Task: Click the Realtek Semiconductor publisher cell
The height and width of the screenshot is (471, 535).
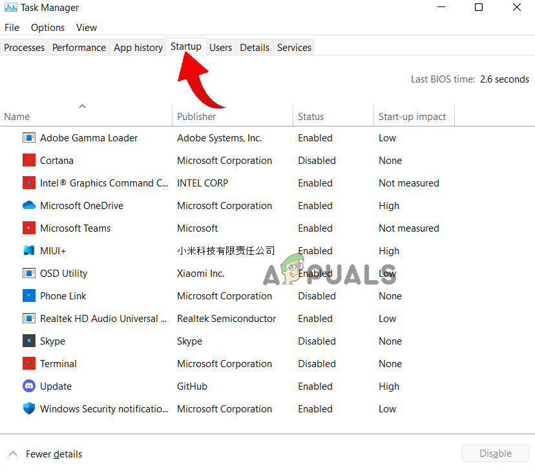Action: 227,318
